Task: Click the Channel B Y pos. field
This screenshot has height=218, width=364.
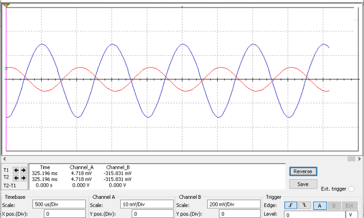Action: [x=240, y=214]
